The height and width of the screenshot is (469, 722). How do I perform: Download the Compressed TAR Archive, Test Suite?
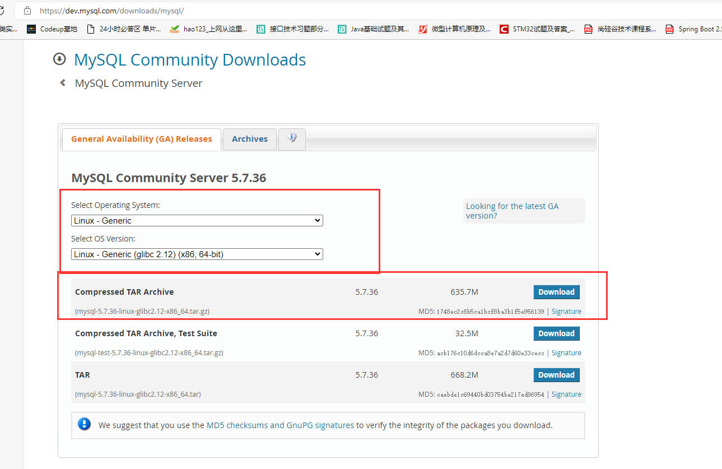tap(556, 333)
